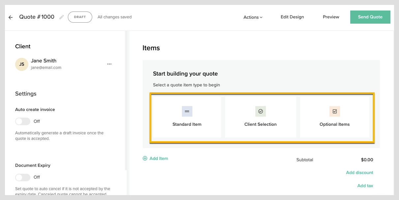Toggle Document Expiry switch
Screen dimensions: 399x200
coord(23,177)
